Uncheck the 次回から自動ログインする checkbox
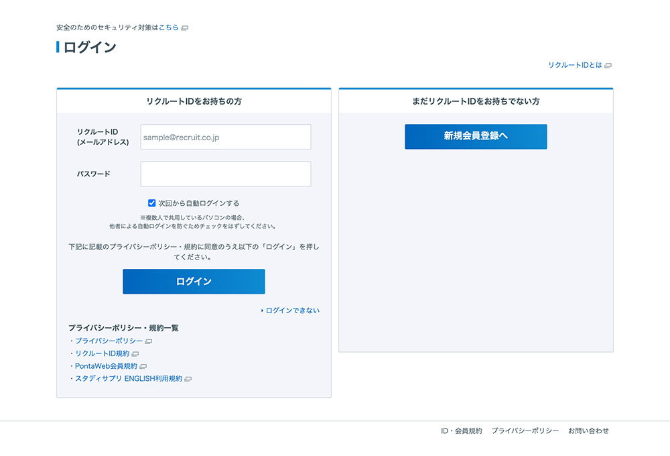The image size is (670, 456). (152, 203)
